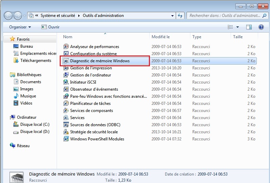Click the Services gear icon
The image size is (270, 183).
[x=66, y=118]
